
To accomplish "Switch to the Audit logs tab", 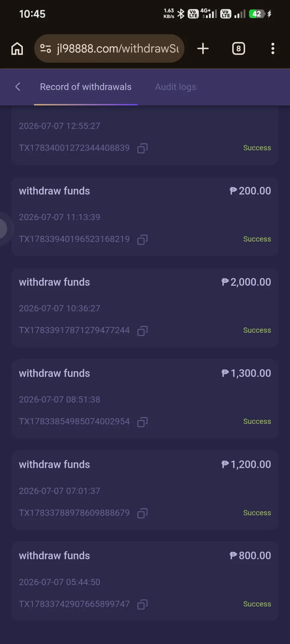I will pos(176,87).
